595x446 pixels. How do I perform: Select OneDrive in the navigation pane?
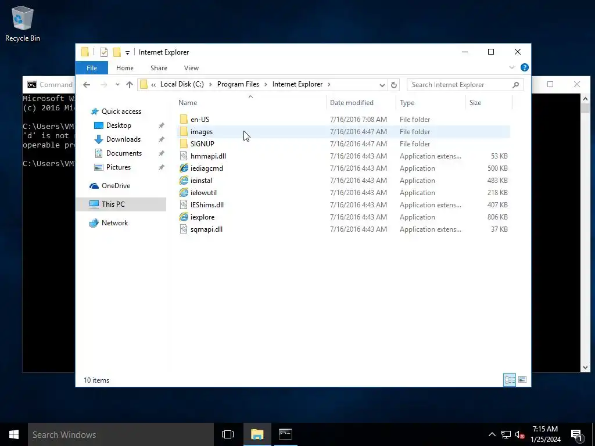pyautogui.click(x=116, y=186)
